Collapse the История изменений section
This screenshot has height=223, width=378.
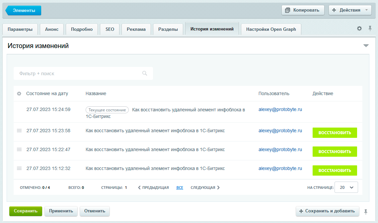366,46
